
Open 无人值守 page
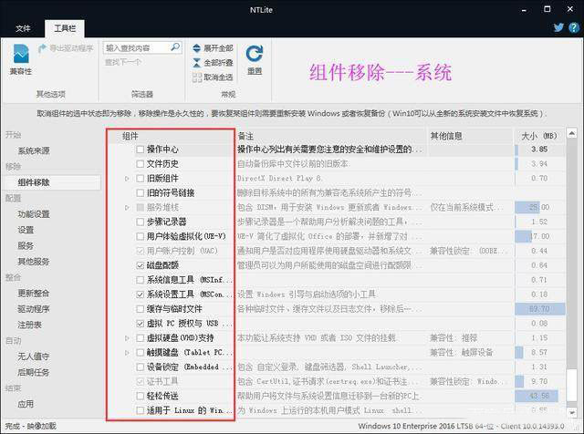pos(34,356)
